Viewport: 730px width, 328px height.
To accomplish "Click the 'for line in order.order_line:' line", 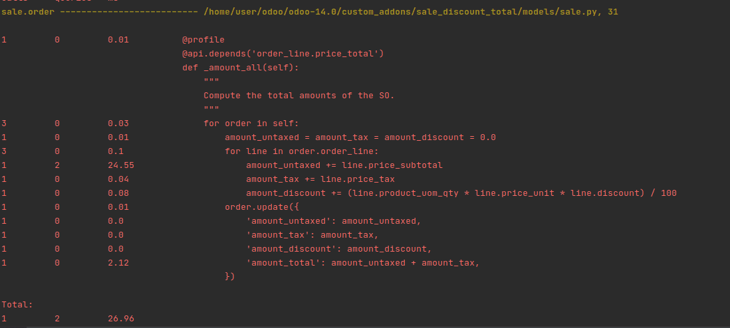I will [x=304, y=151].
